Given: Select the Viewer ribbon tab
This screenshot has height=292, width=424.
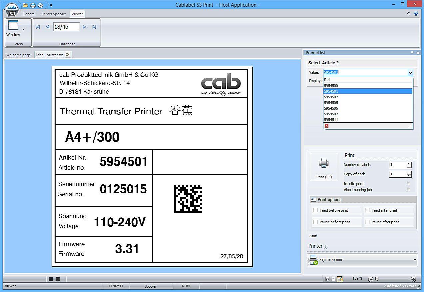Looking at the screenshot, I should [x=77, y=14].
